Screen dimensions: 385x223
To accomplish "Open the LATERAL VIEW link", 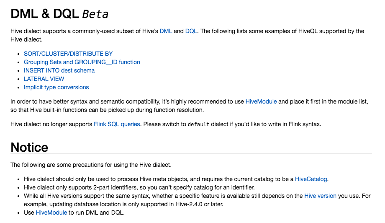I will click(x=44, y=79).
